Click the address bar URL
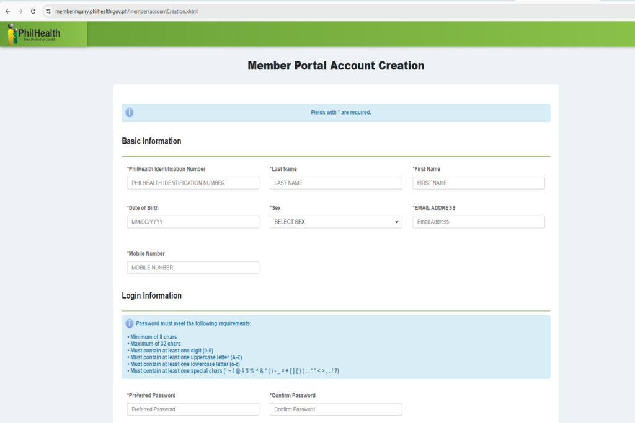 [x=127, y=11]
